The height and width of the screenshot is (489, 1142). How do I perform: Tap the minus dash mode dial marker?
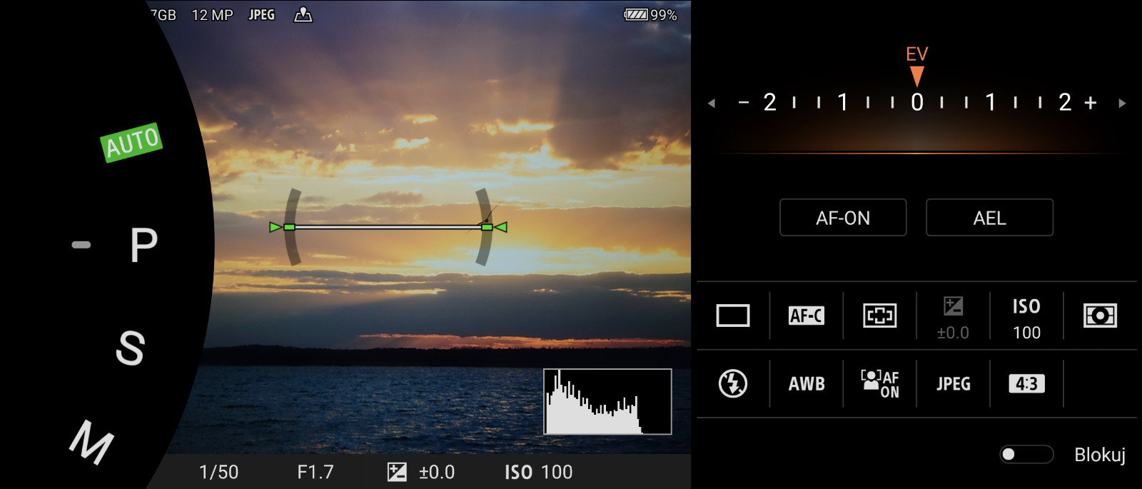point(81,245)
